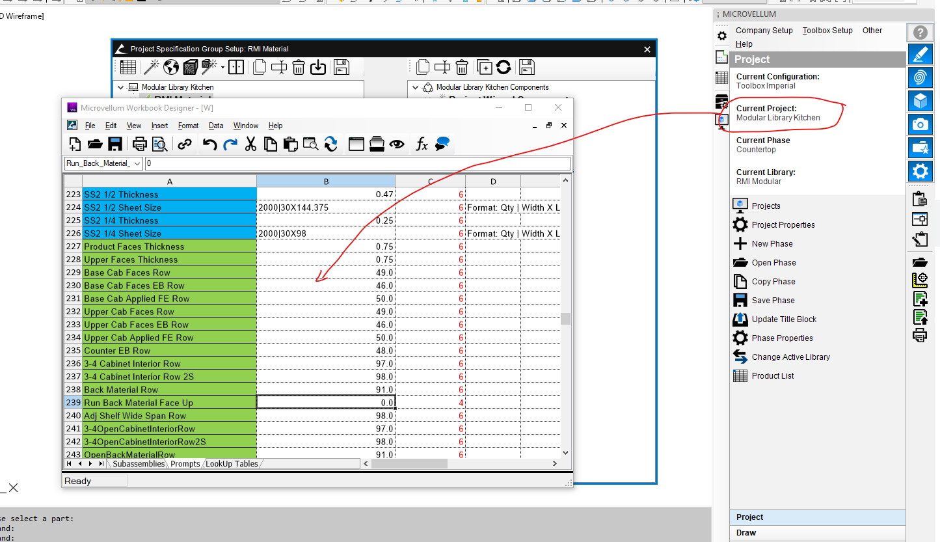Open the fx function icon
Image resolution: width=940 pixels, height=542 pixels.
(x=422, y=144)
